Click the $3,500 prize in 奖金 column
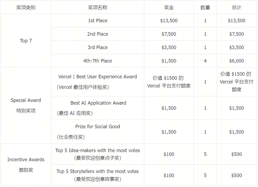 (169, 47)
